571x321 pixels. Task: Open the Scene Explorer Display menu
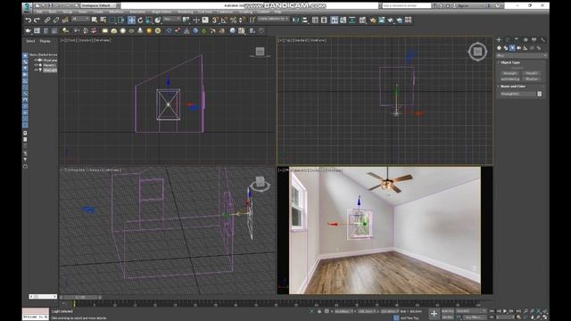pos(45,41)
